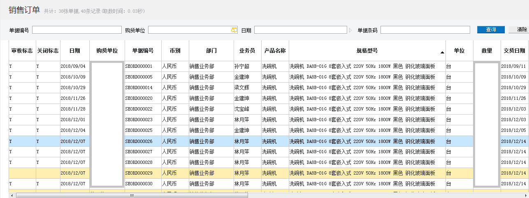
Task: Click delivery date 2018/12/05 cell
Action: (x=515, y=131)
